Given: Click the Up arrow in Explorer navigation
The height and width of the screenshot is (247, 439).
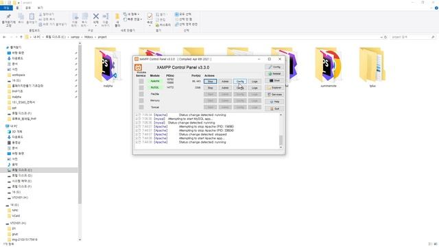Looking at the screenshot, I should coord(21,37).
